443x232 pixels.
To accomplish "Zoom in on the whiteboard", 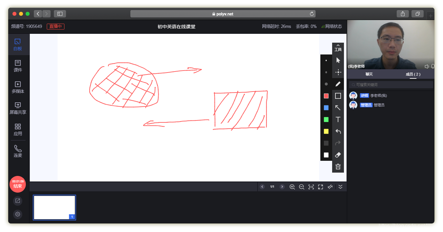I will 292,187.
